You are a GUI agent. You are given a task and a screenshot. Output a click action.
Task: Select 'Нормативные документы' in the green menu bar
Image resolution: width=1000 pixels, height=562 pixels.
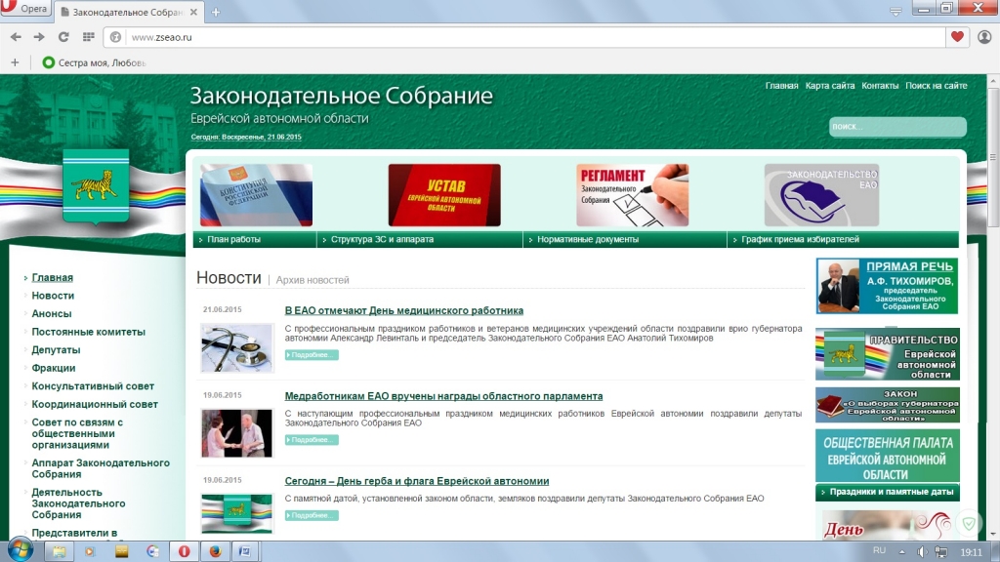tap(588, 239)
